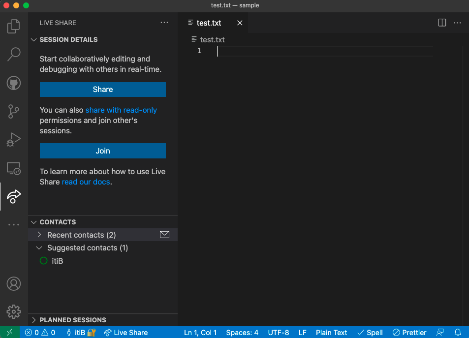The width and height of the screenshot is (469, 338).
Task: Collapse the Contacts section
Action: pos(103,222)
